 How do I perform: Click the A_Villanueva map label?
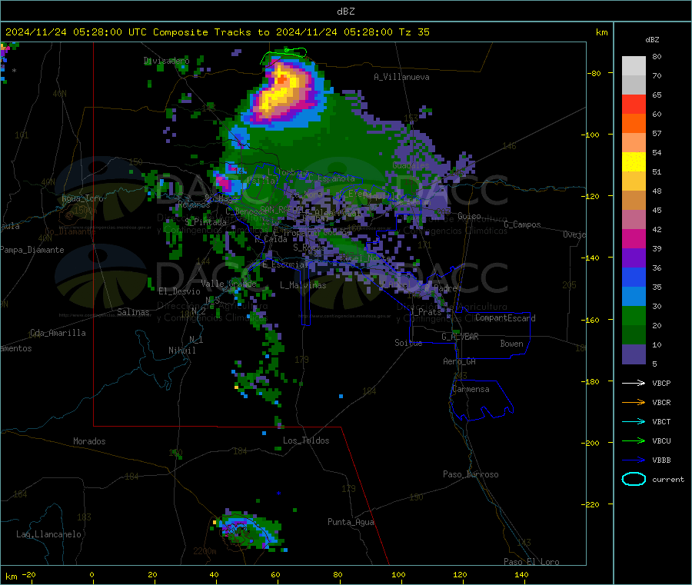[x=401, y=77]
